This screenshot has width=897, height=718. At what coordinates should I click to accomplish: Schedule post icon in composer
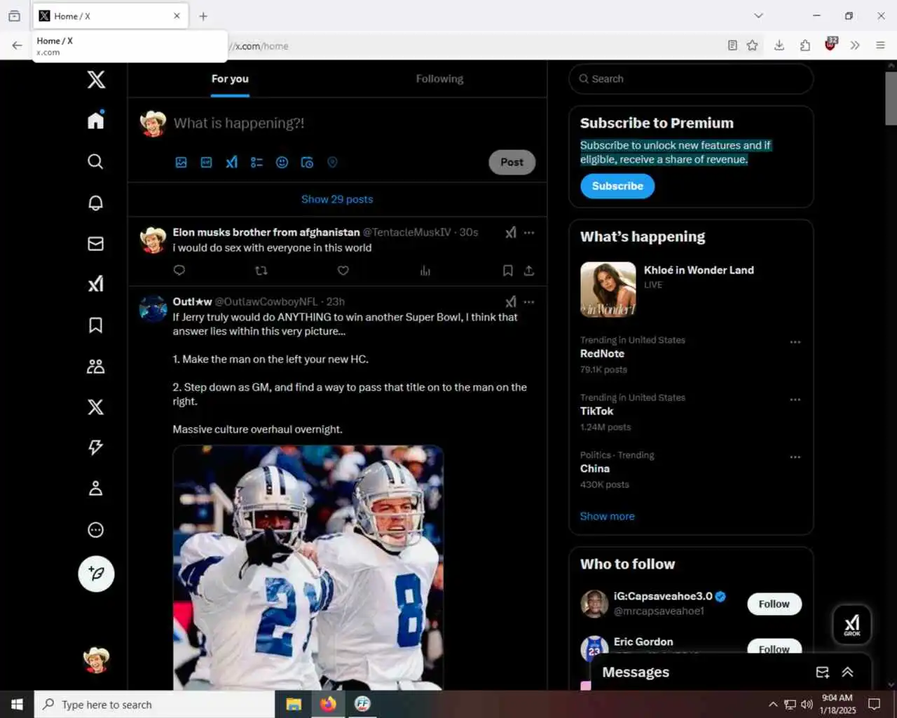pos(307,162)
